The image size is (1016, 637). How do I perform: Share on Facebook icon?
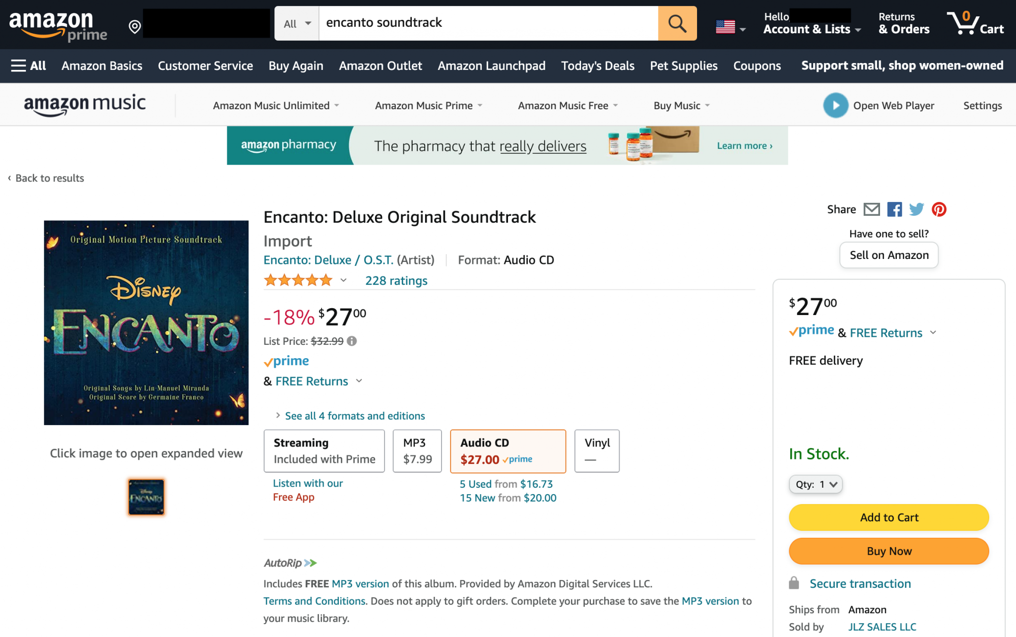pyautogui.click(x=894, y=209)
